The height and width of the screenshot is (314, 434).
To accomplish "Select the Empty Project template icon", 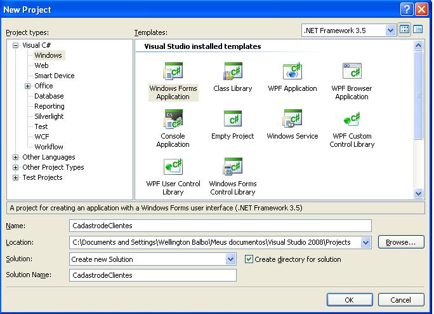I will 233,119.
